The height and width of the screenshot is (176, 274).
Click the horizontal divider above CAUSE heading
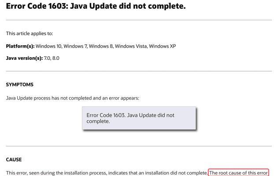click(139, 146)
